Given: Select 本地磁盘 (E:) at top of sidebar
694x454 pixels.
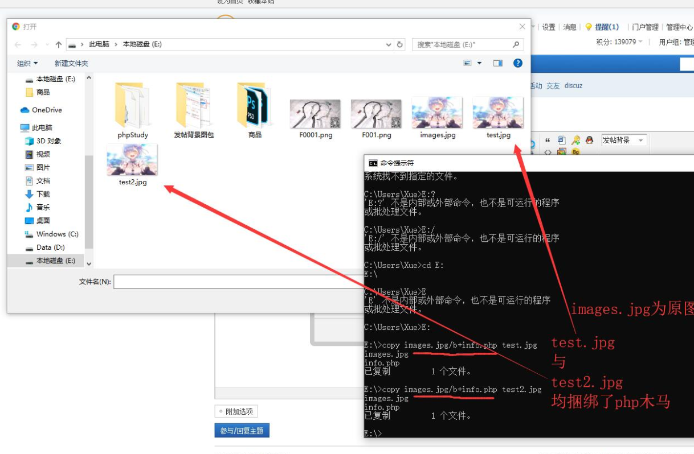Looking at the screenshot, I should click(50, 79).
